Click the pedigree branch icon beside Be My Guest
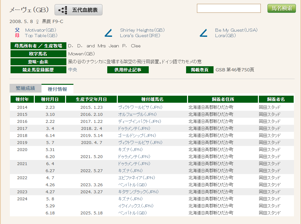 coord(203,33)
